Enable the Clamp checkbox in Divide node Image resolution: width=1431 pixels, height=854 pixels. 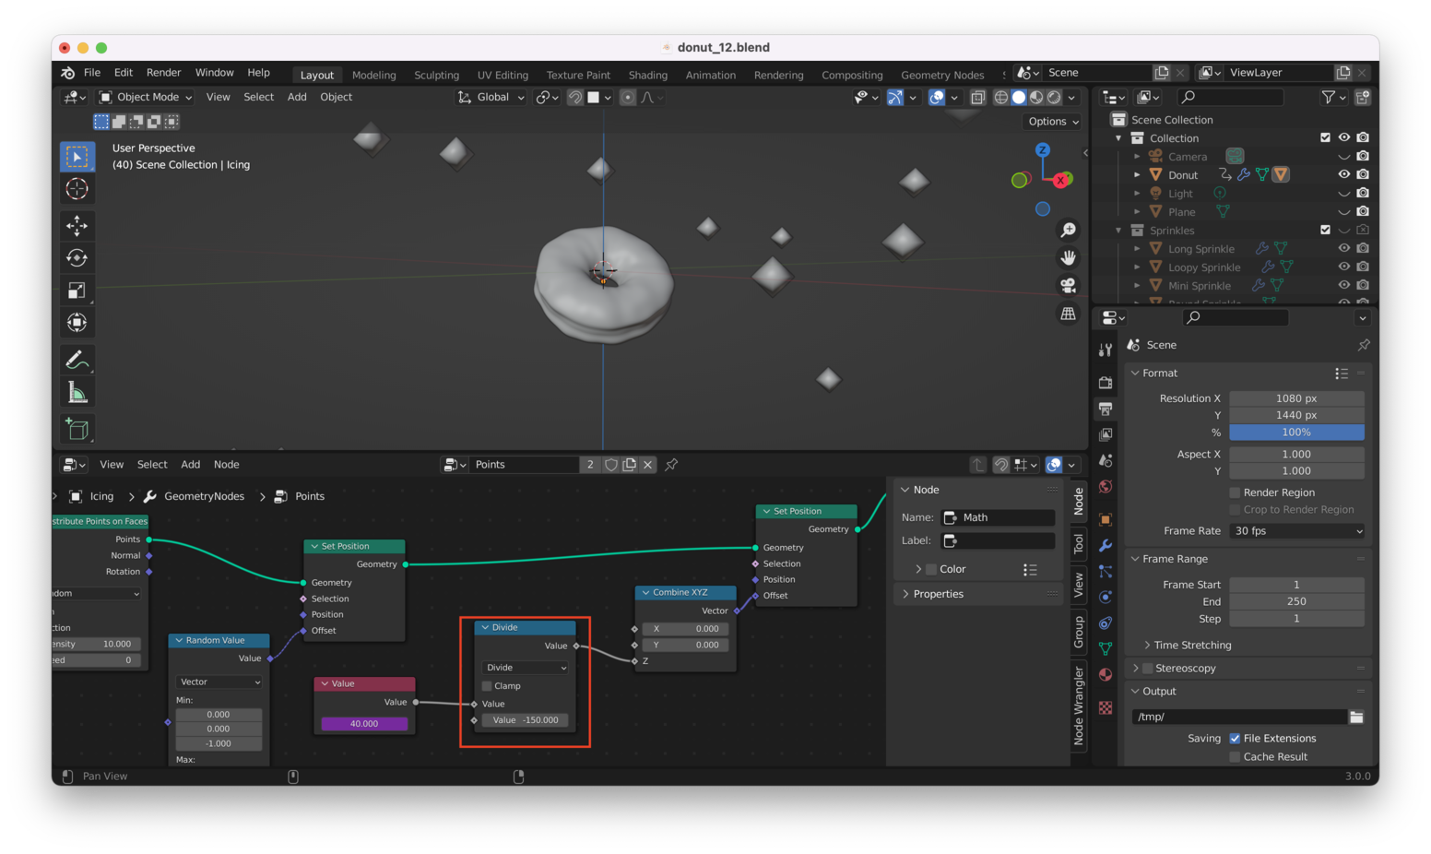[487, 686]
